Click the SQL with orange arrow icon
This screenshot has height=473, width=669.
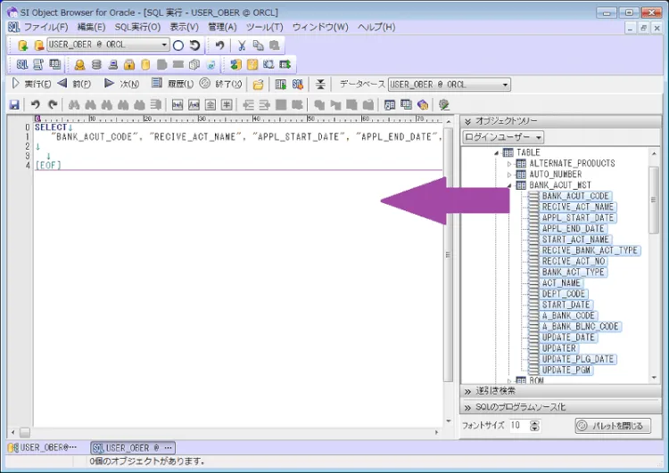tap(297, 85)
